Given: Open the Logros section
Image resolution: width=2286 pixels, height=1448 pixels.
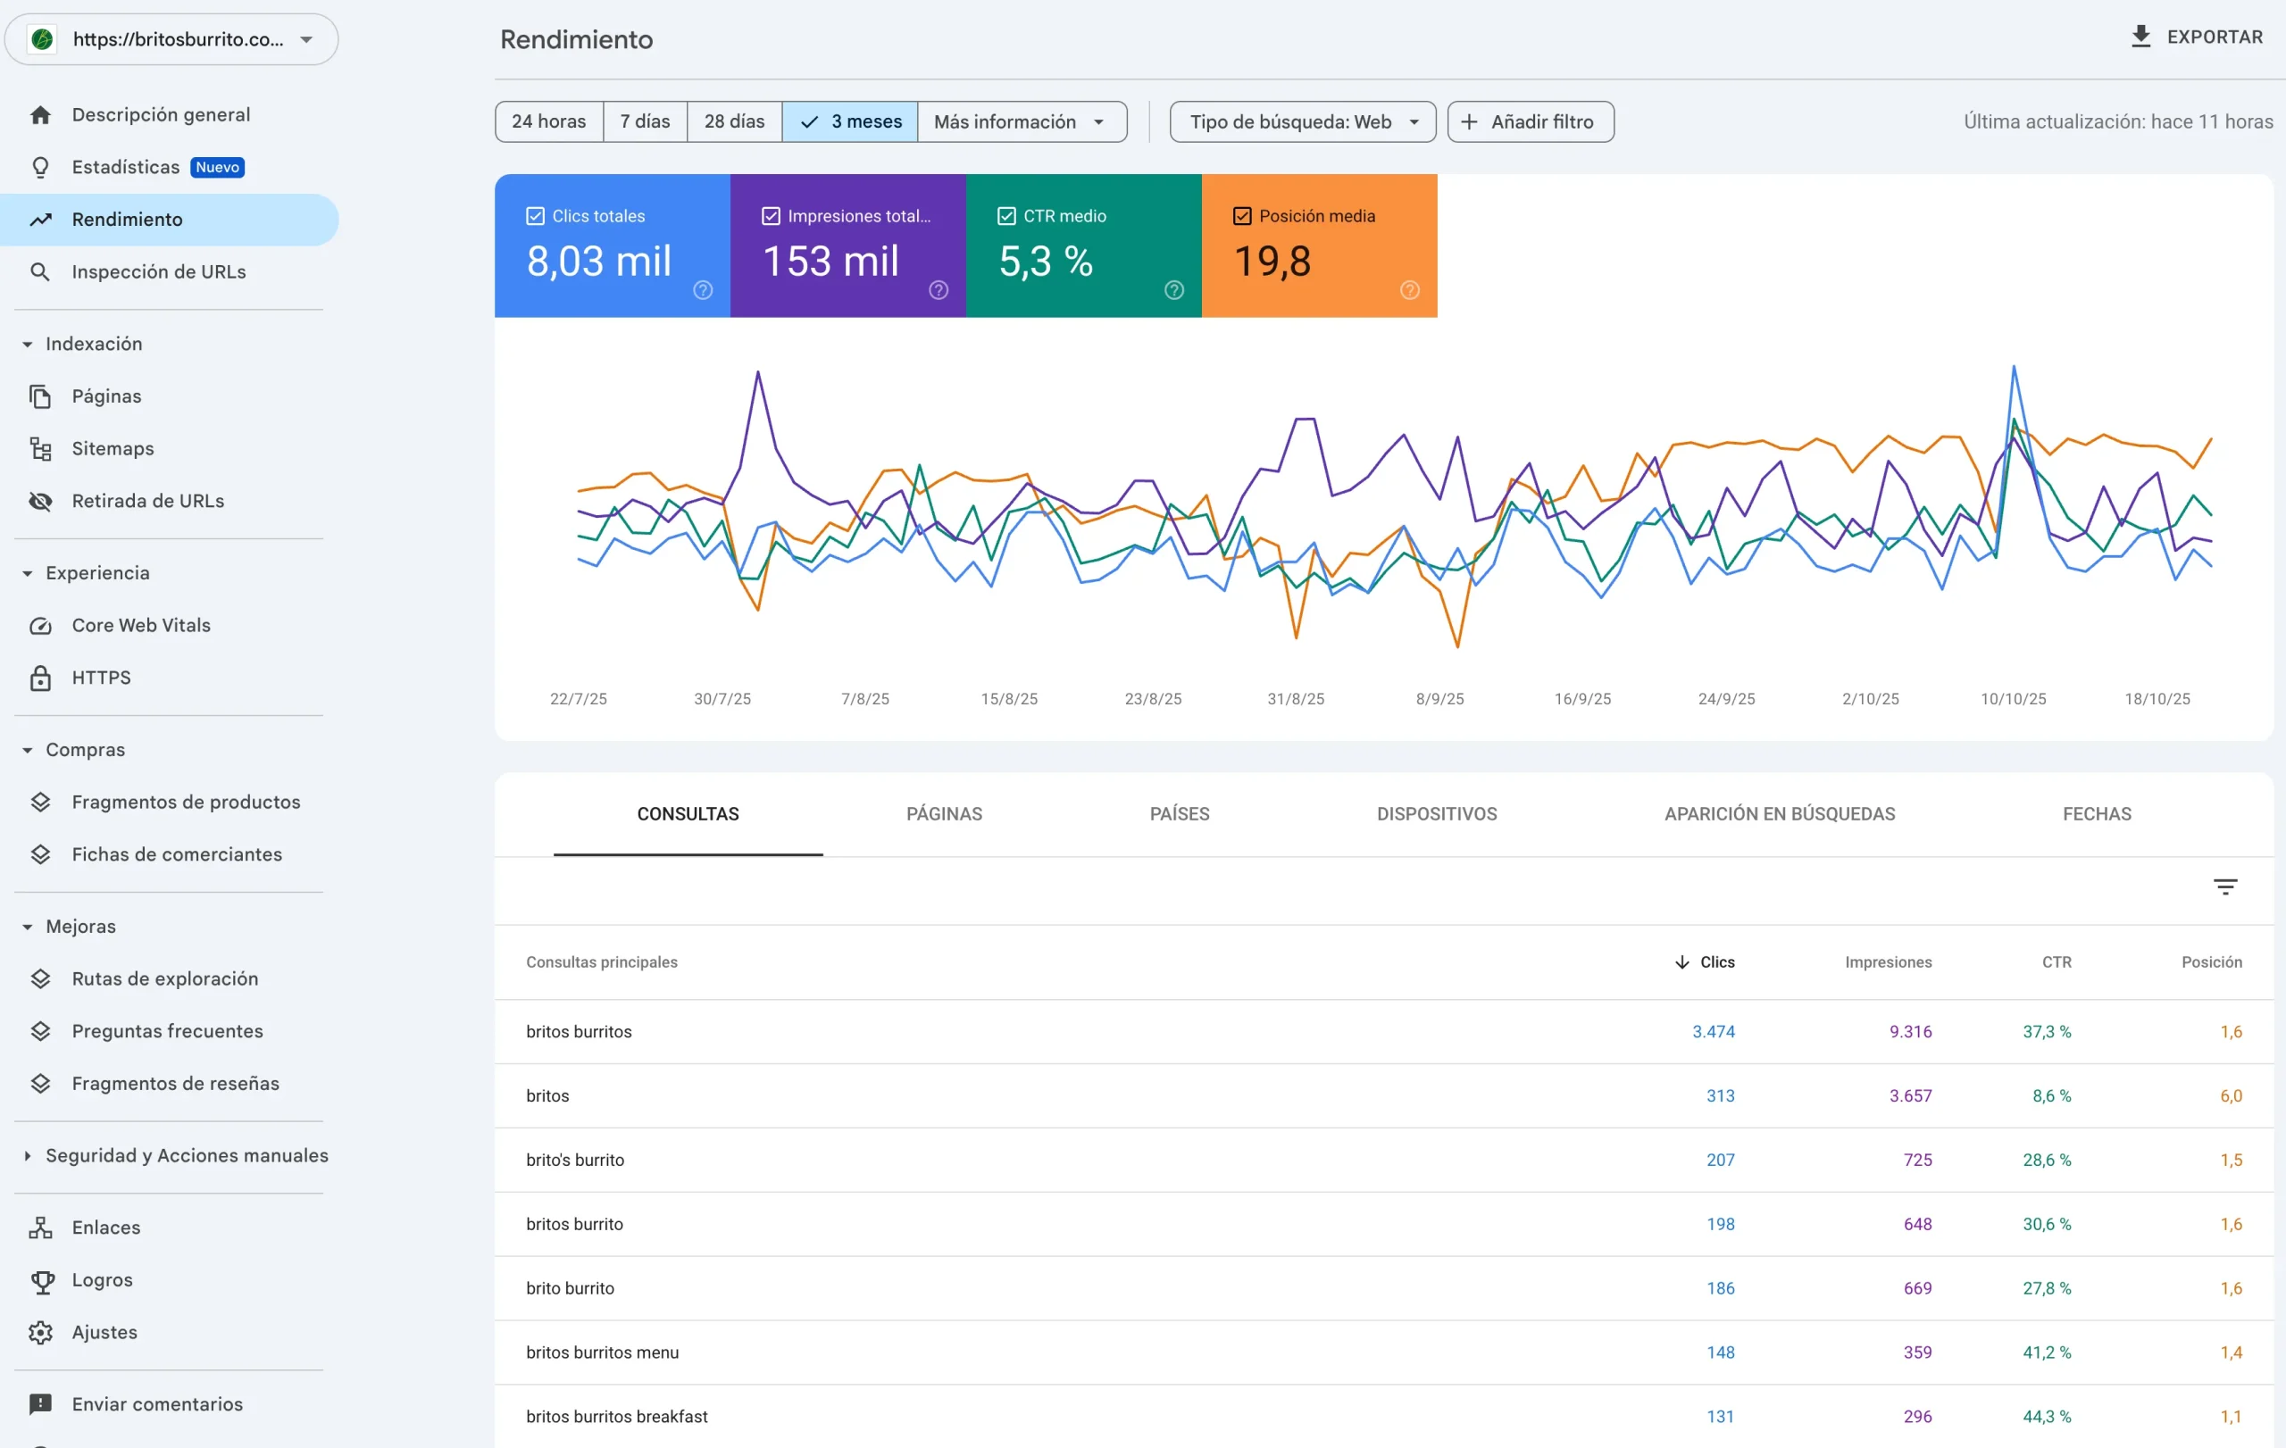Looking at the screenshot, I should tap(103, 1279).
